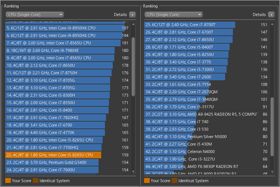The width and height of the screenshot is (280, 187).
Task: Select row 12 Core i7-8705G
Action: point(67,80)
